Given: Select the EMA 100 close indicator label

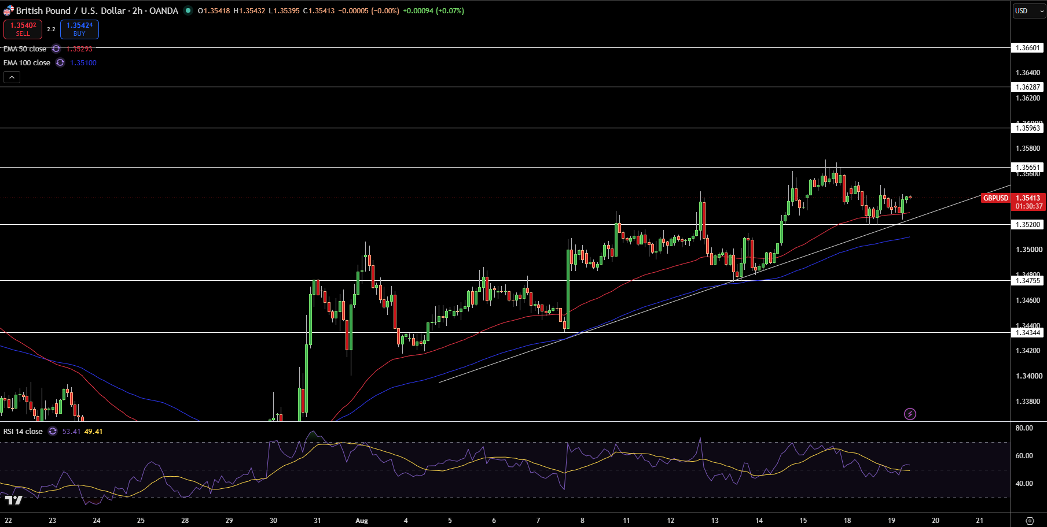Looking at the screenshot, I should [27, 63].
